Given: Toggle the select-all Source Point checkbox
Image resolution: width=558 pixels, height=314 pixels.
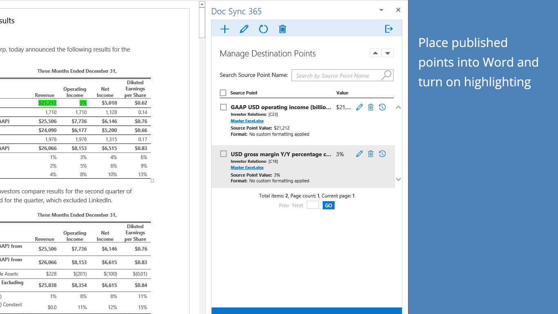Looking at the screenshot, I should pos(223,93).
